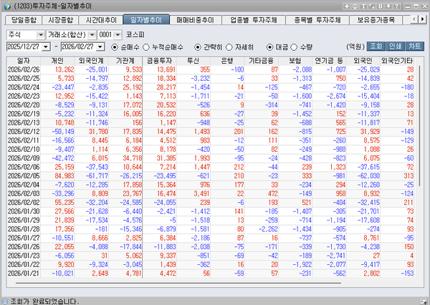Screen dimensions: 430x305
Task: Click the screen/monitor icon in title bar
Action: click(355, 6)
